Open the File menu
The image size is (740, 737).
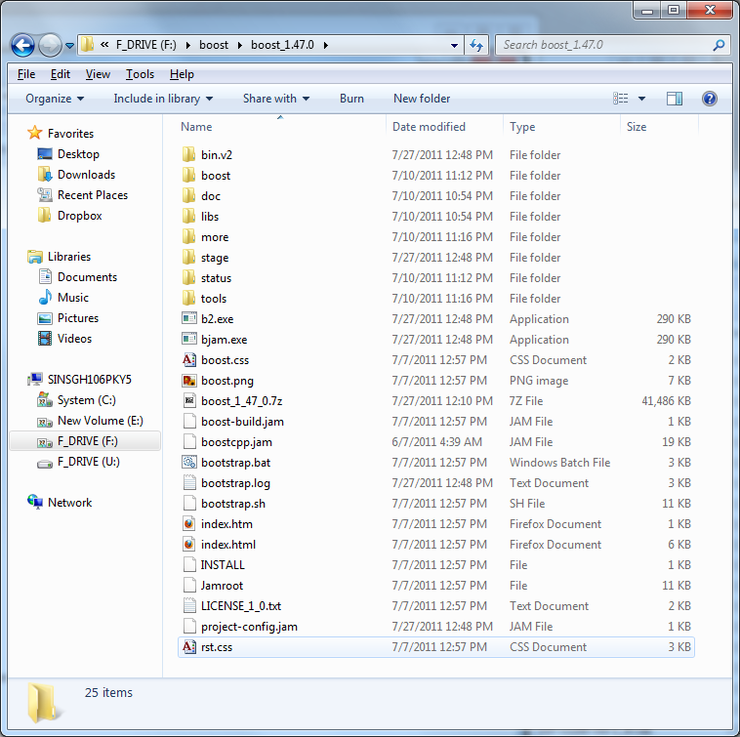(x=26, y=74)
